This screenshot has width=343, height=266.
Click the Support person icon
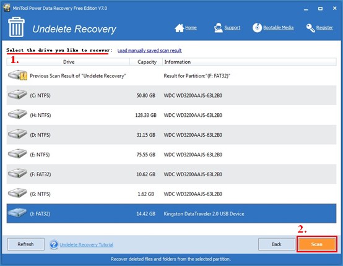(219, 28)
